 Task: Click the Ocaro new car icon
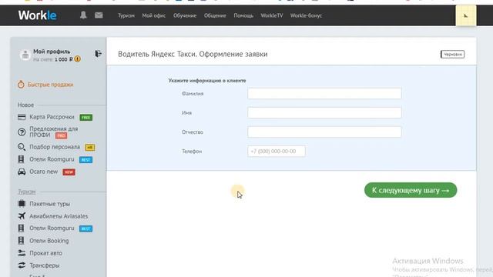tap(22, 172)
